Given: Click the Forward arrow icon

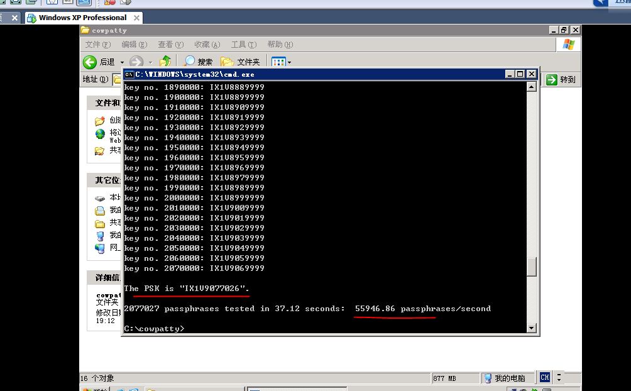Looking at the screenshot, I should point(135,62).
